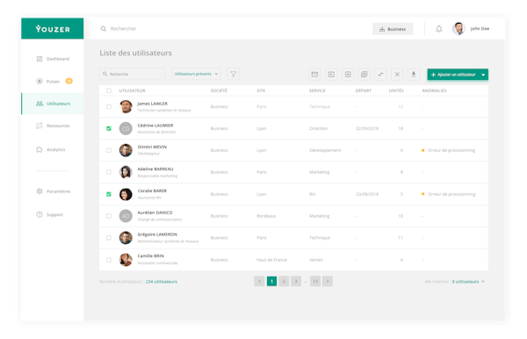Expand the Ajouter un utilisateur arrow menu

click(x=483, y=75)
